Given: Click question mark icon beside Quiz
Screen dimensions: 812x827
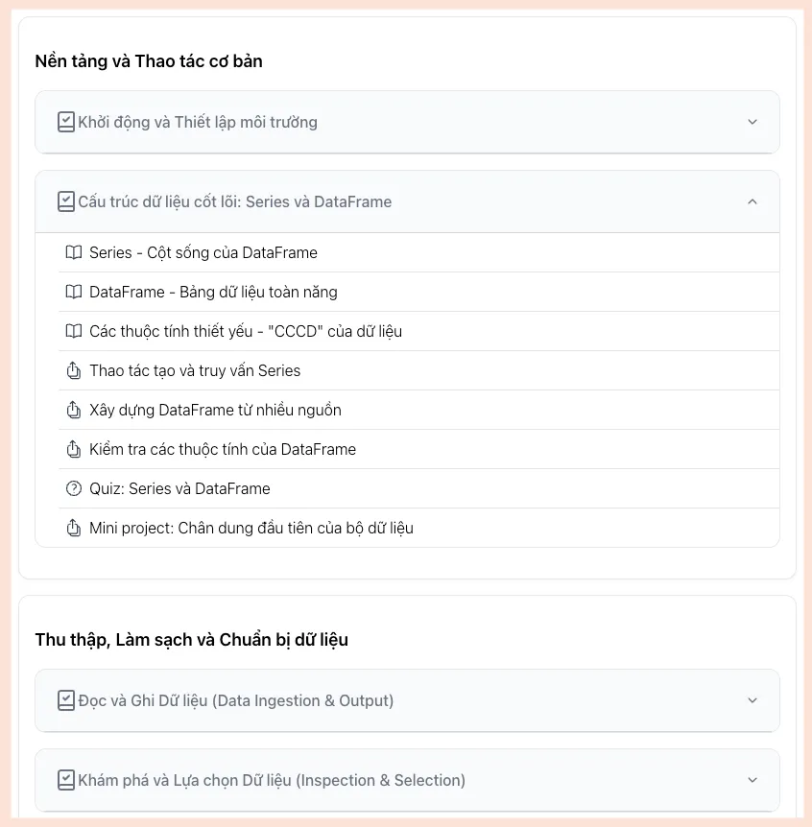Looking at the screenshot, I should click(x=74, y=489).
